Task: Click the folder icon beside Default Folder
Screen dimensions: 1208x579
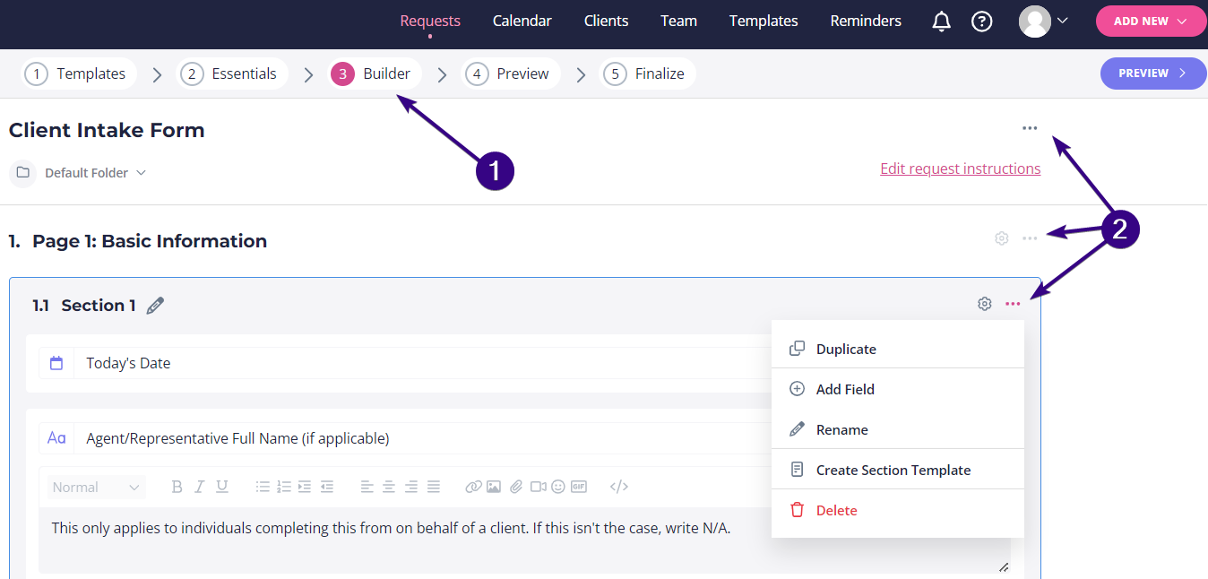Action: tap(22, 172)
